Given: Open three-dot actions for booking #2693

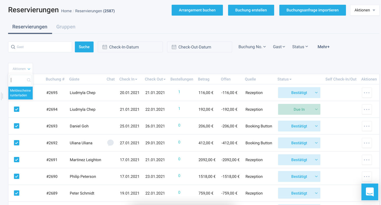Looking at the screenshot, I should point(367,126).
